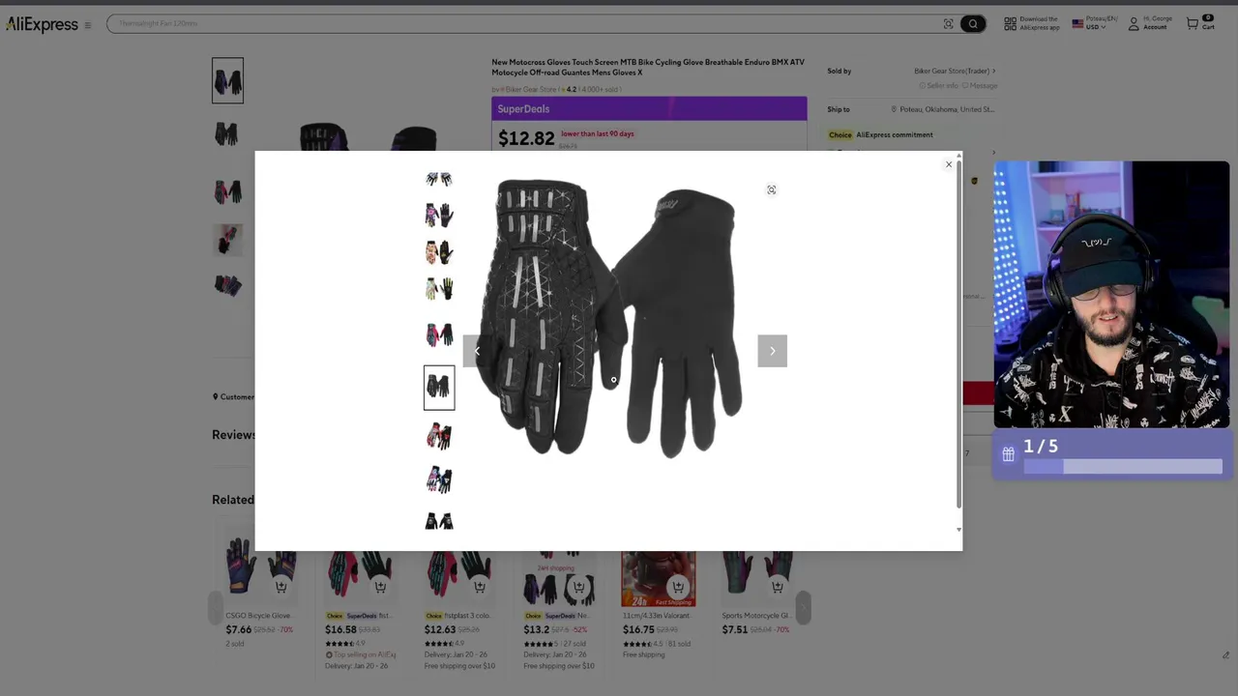Viewport: 1238px width, 696px height.
Task: Select the floral orange glove thumbnail in viewer
Action: pyautogui.click(x=439, y=252)
